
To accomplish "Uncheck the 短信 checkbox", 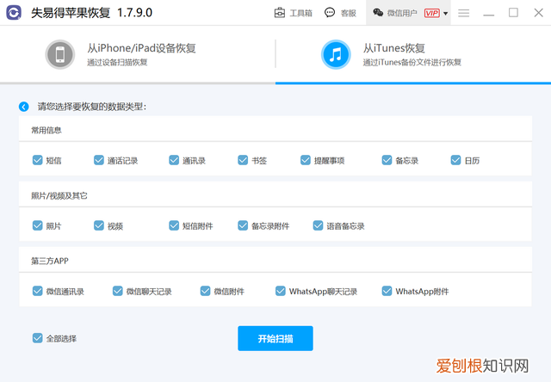I will click(x=38, y=160).
